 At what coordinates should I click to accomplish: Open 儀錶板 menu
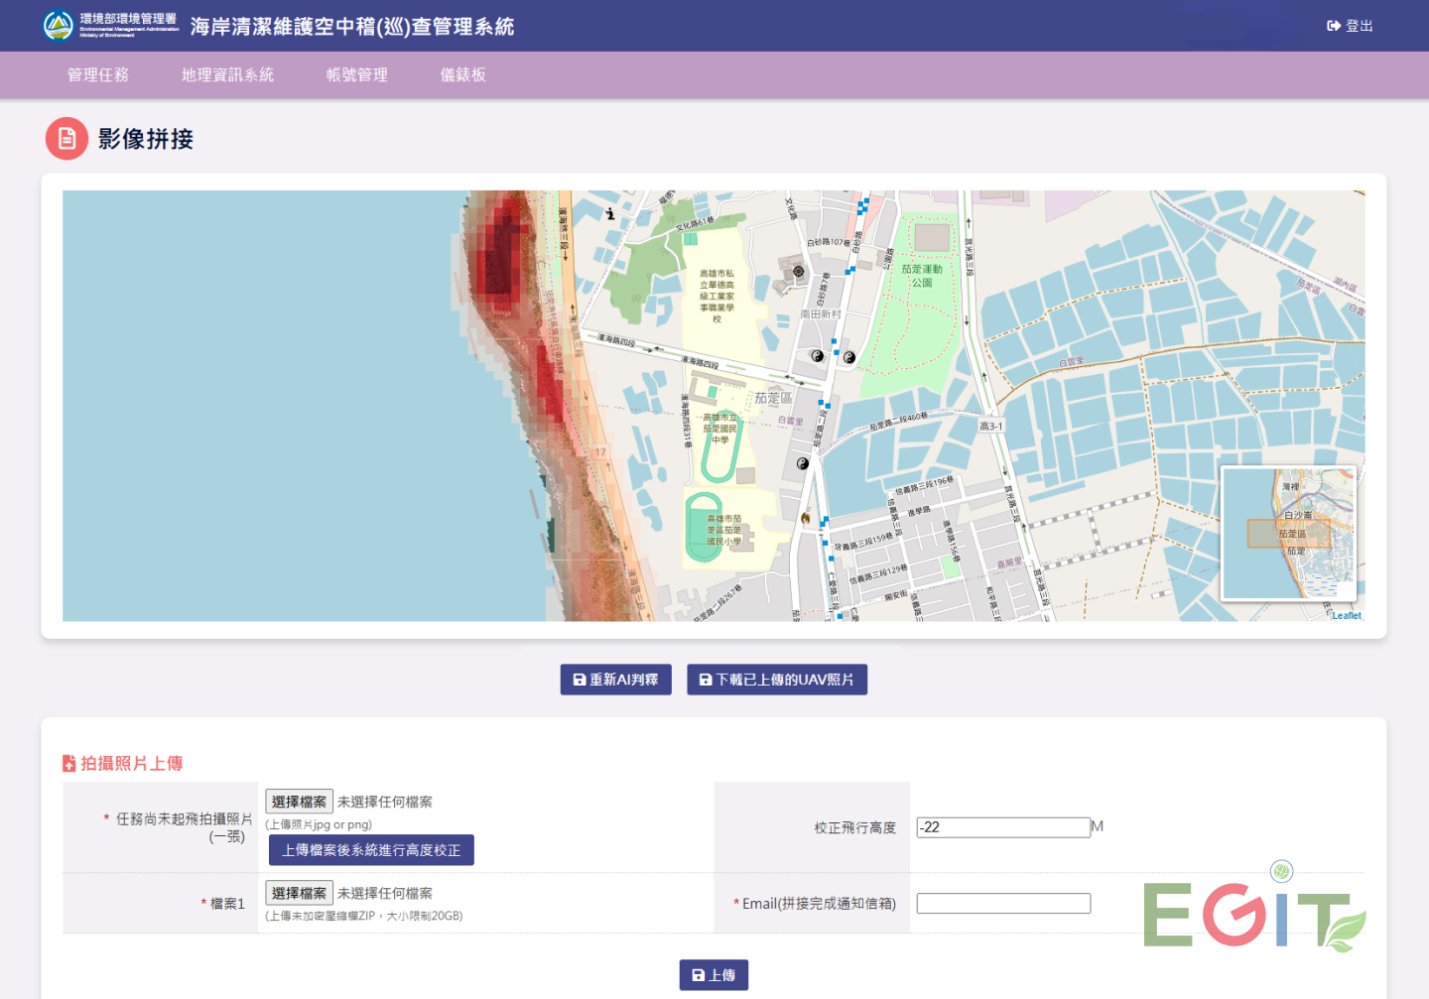(x=463, y=75)
